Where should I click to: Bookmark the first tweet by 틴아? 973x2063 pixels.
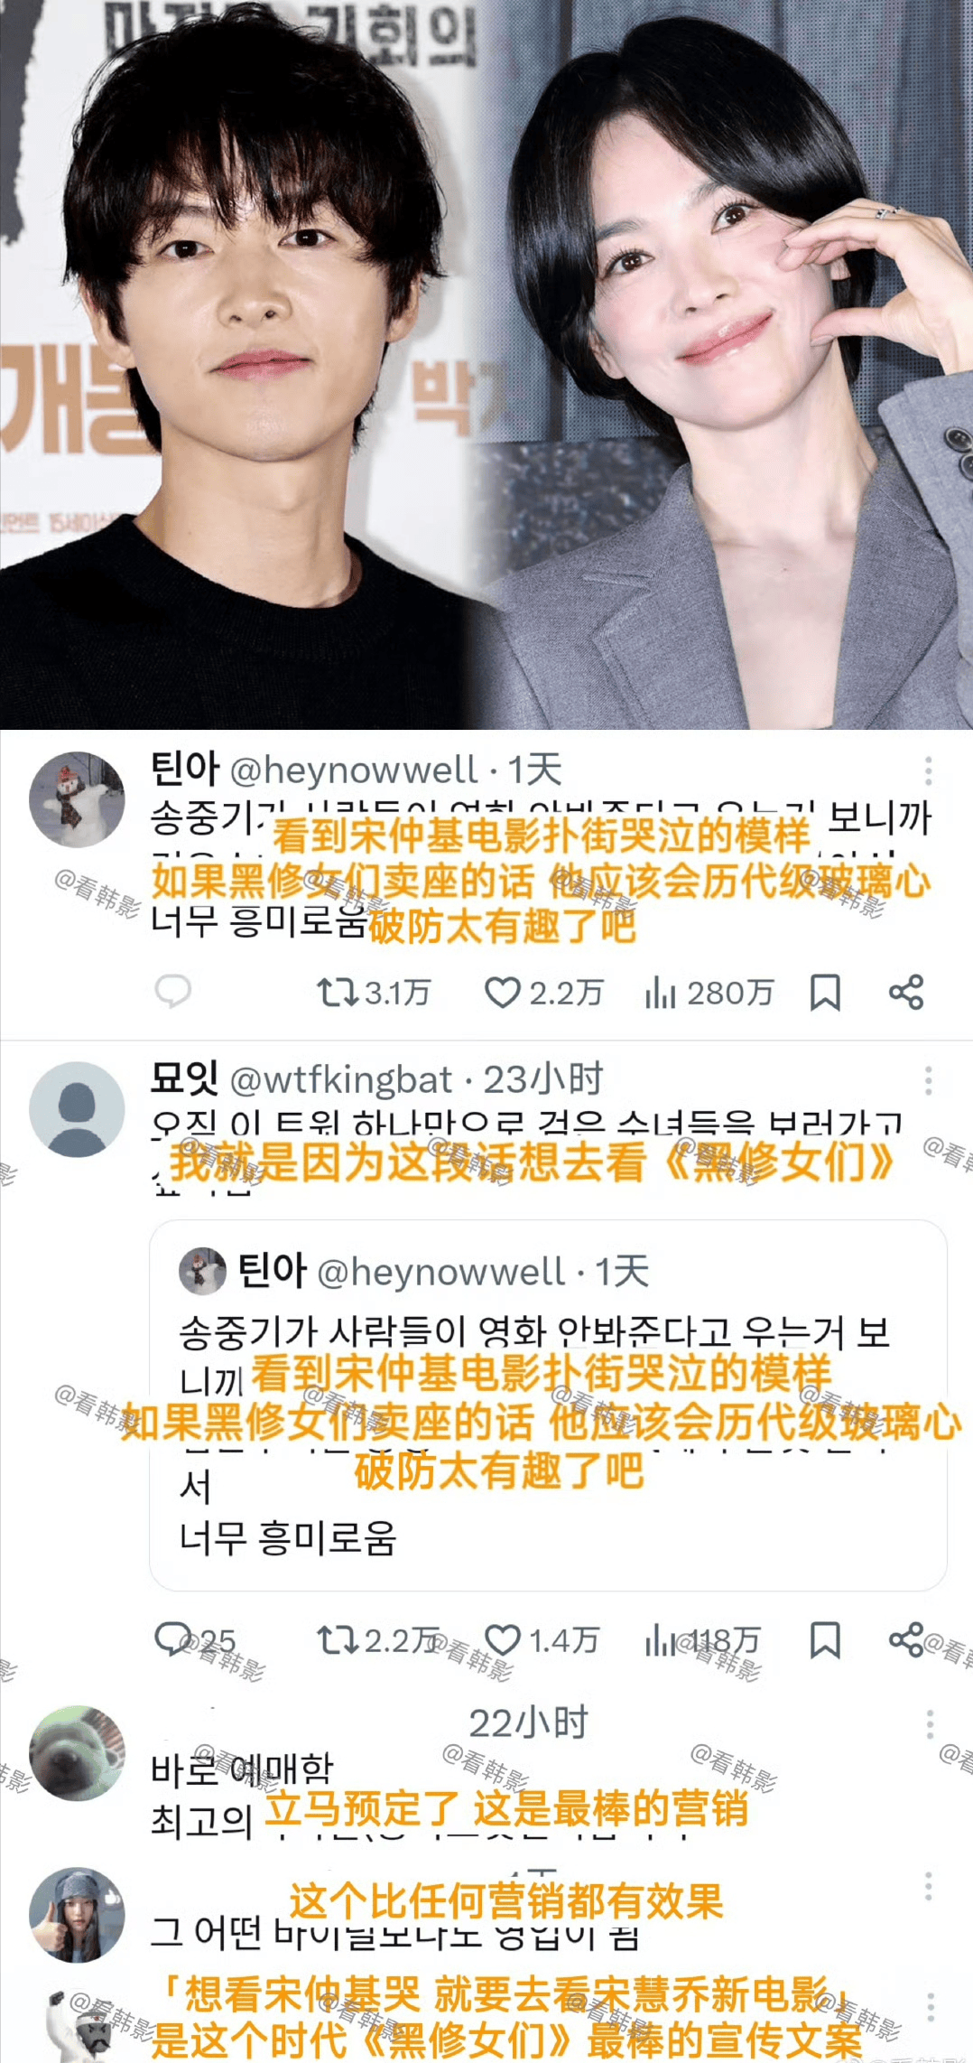coord(825,992)
